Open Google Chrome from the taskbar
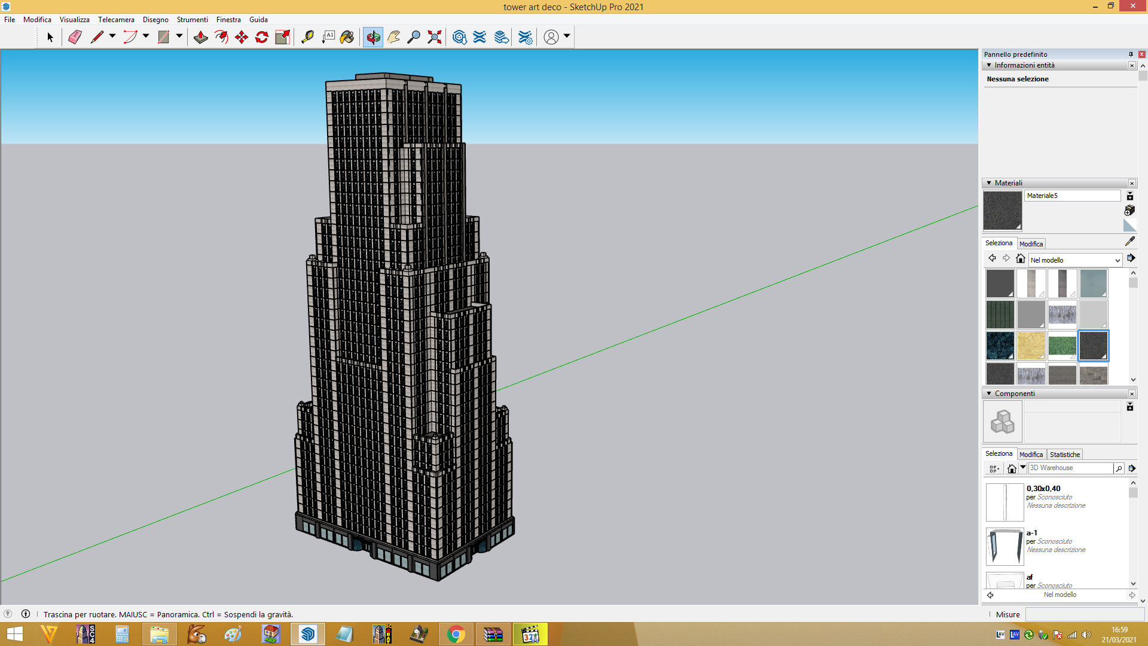 coord(456,634)
